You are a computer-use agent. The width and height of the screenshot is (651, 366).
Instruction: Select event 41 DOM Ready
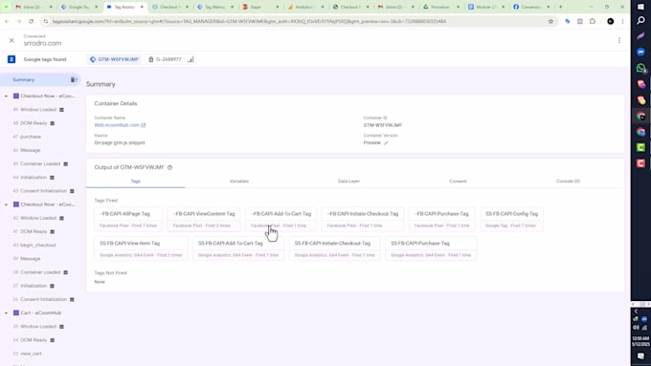click(x=34, y=231)
